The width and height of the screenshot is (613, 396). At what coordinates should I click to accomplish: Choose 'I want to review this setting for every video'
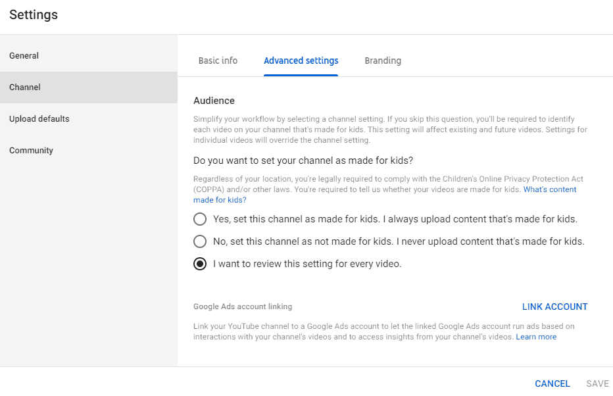point(200,264)
